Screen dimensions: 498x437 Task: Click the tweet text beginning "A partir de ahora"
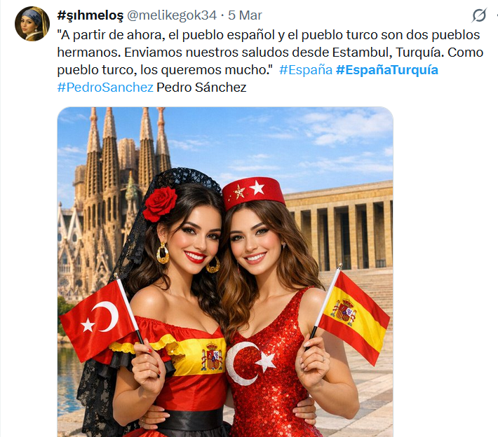(x=270, y=53)
